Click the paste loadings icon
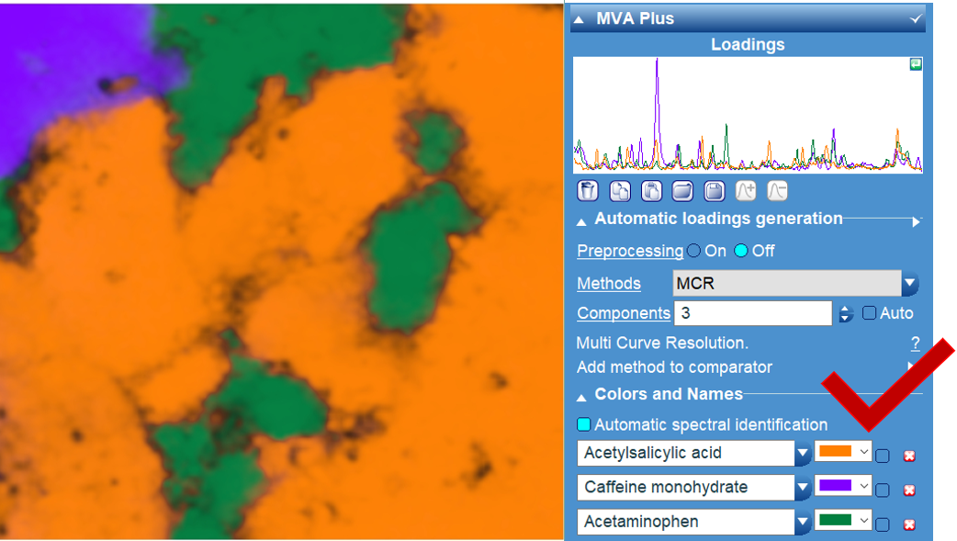Image resolution: width=957 pixels, height=541 pixels. point(651,191)
